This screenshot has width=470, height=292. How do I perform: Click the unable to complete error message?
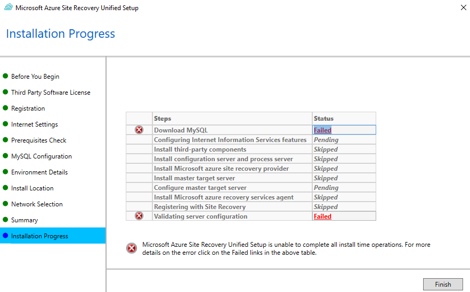(286, 248)
